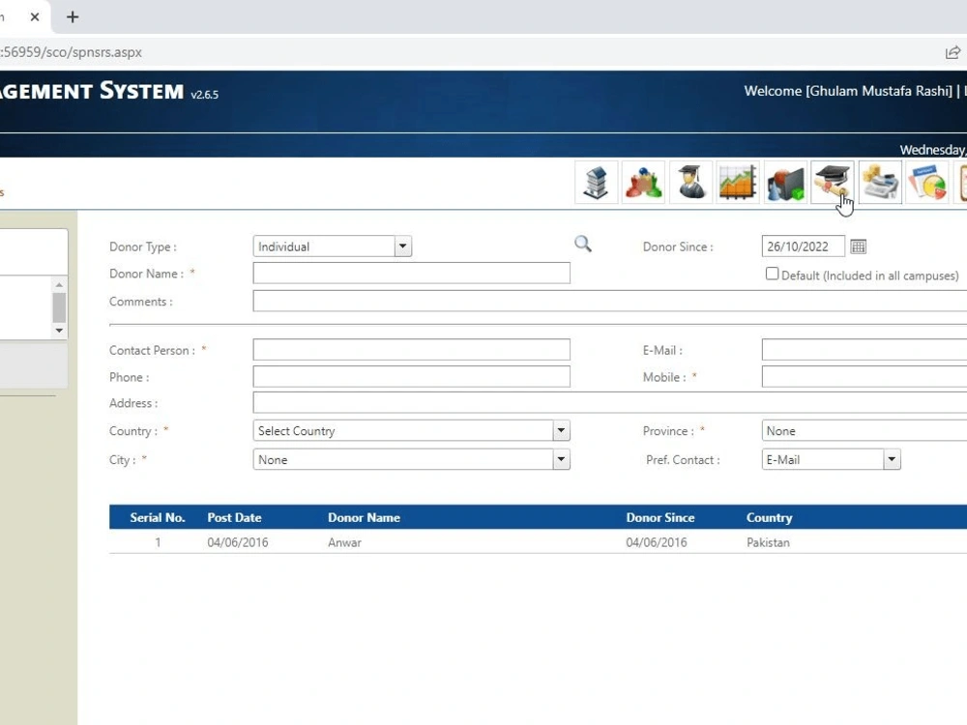Expand the Donor Type dropdown
967x725 pixels.
402,246
